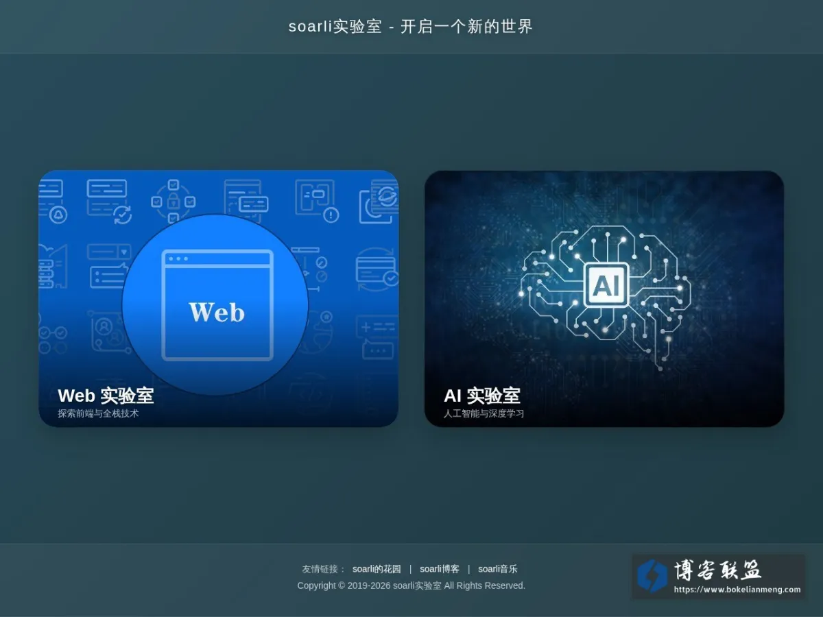Click the AI 实验室 heading text
This screenshot has width=823, height=617.
click(482, 396)
